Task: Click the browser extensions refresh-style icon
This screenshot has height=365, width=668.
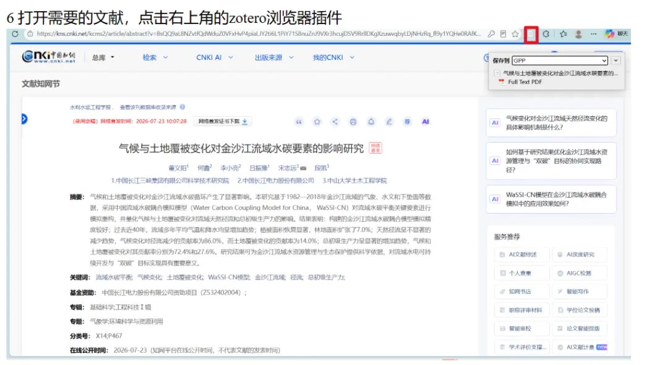Action: pos(546,34)
